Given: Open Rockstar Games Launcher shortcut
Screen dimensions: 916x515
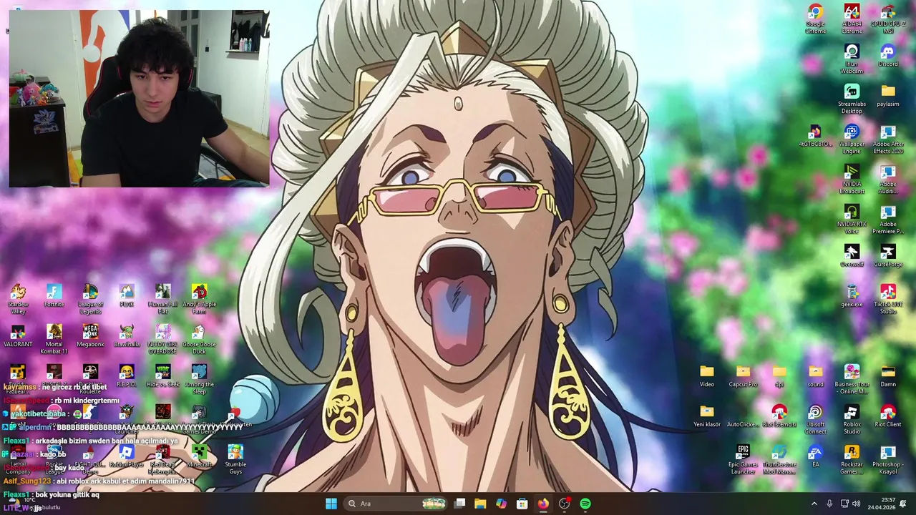Looking at the screenshot, I should point(852,459).
